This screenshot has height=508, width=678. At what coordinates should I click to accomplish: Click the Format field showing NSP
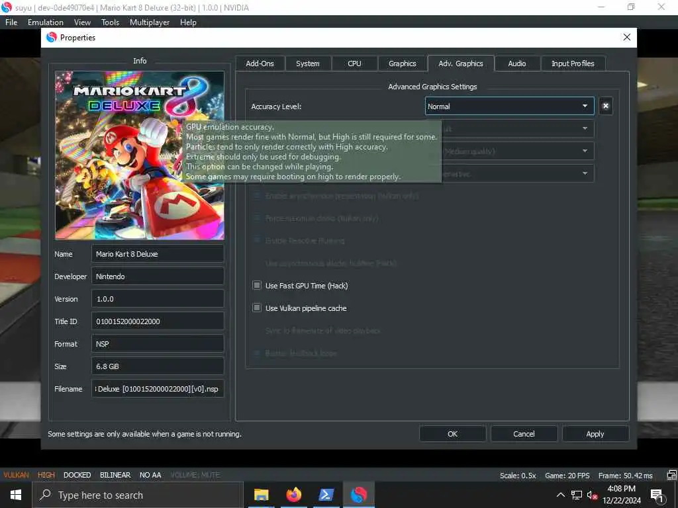pyautogui.click(x=158, y=344)
